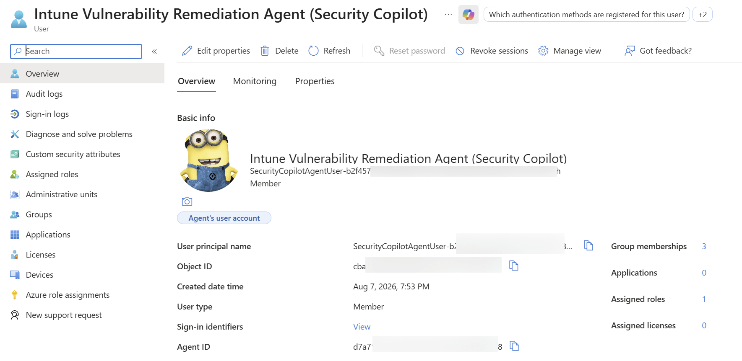Open the Assigned licenses count 0
742x361 pixels.
[x=704, y=325]
